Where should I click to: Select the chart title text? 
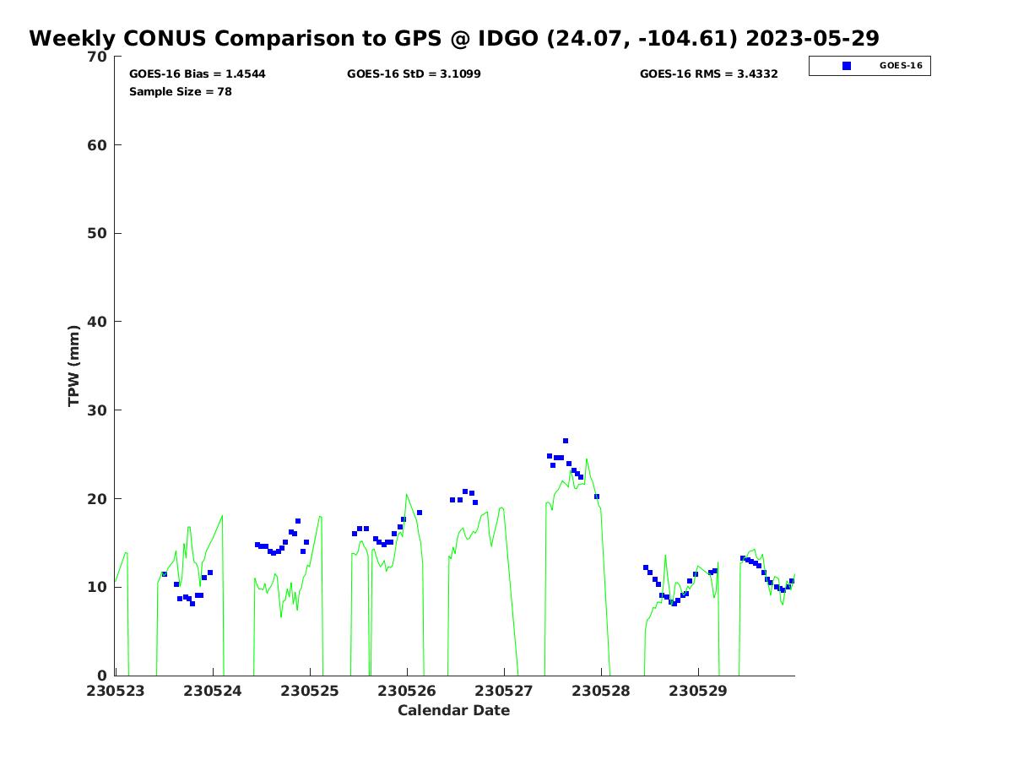click(x=454, y=39)
